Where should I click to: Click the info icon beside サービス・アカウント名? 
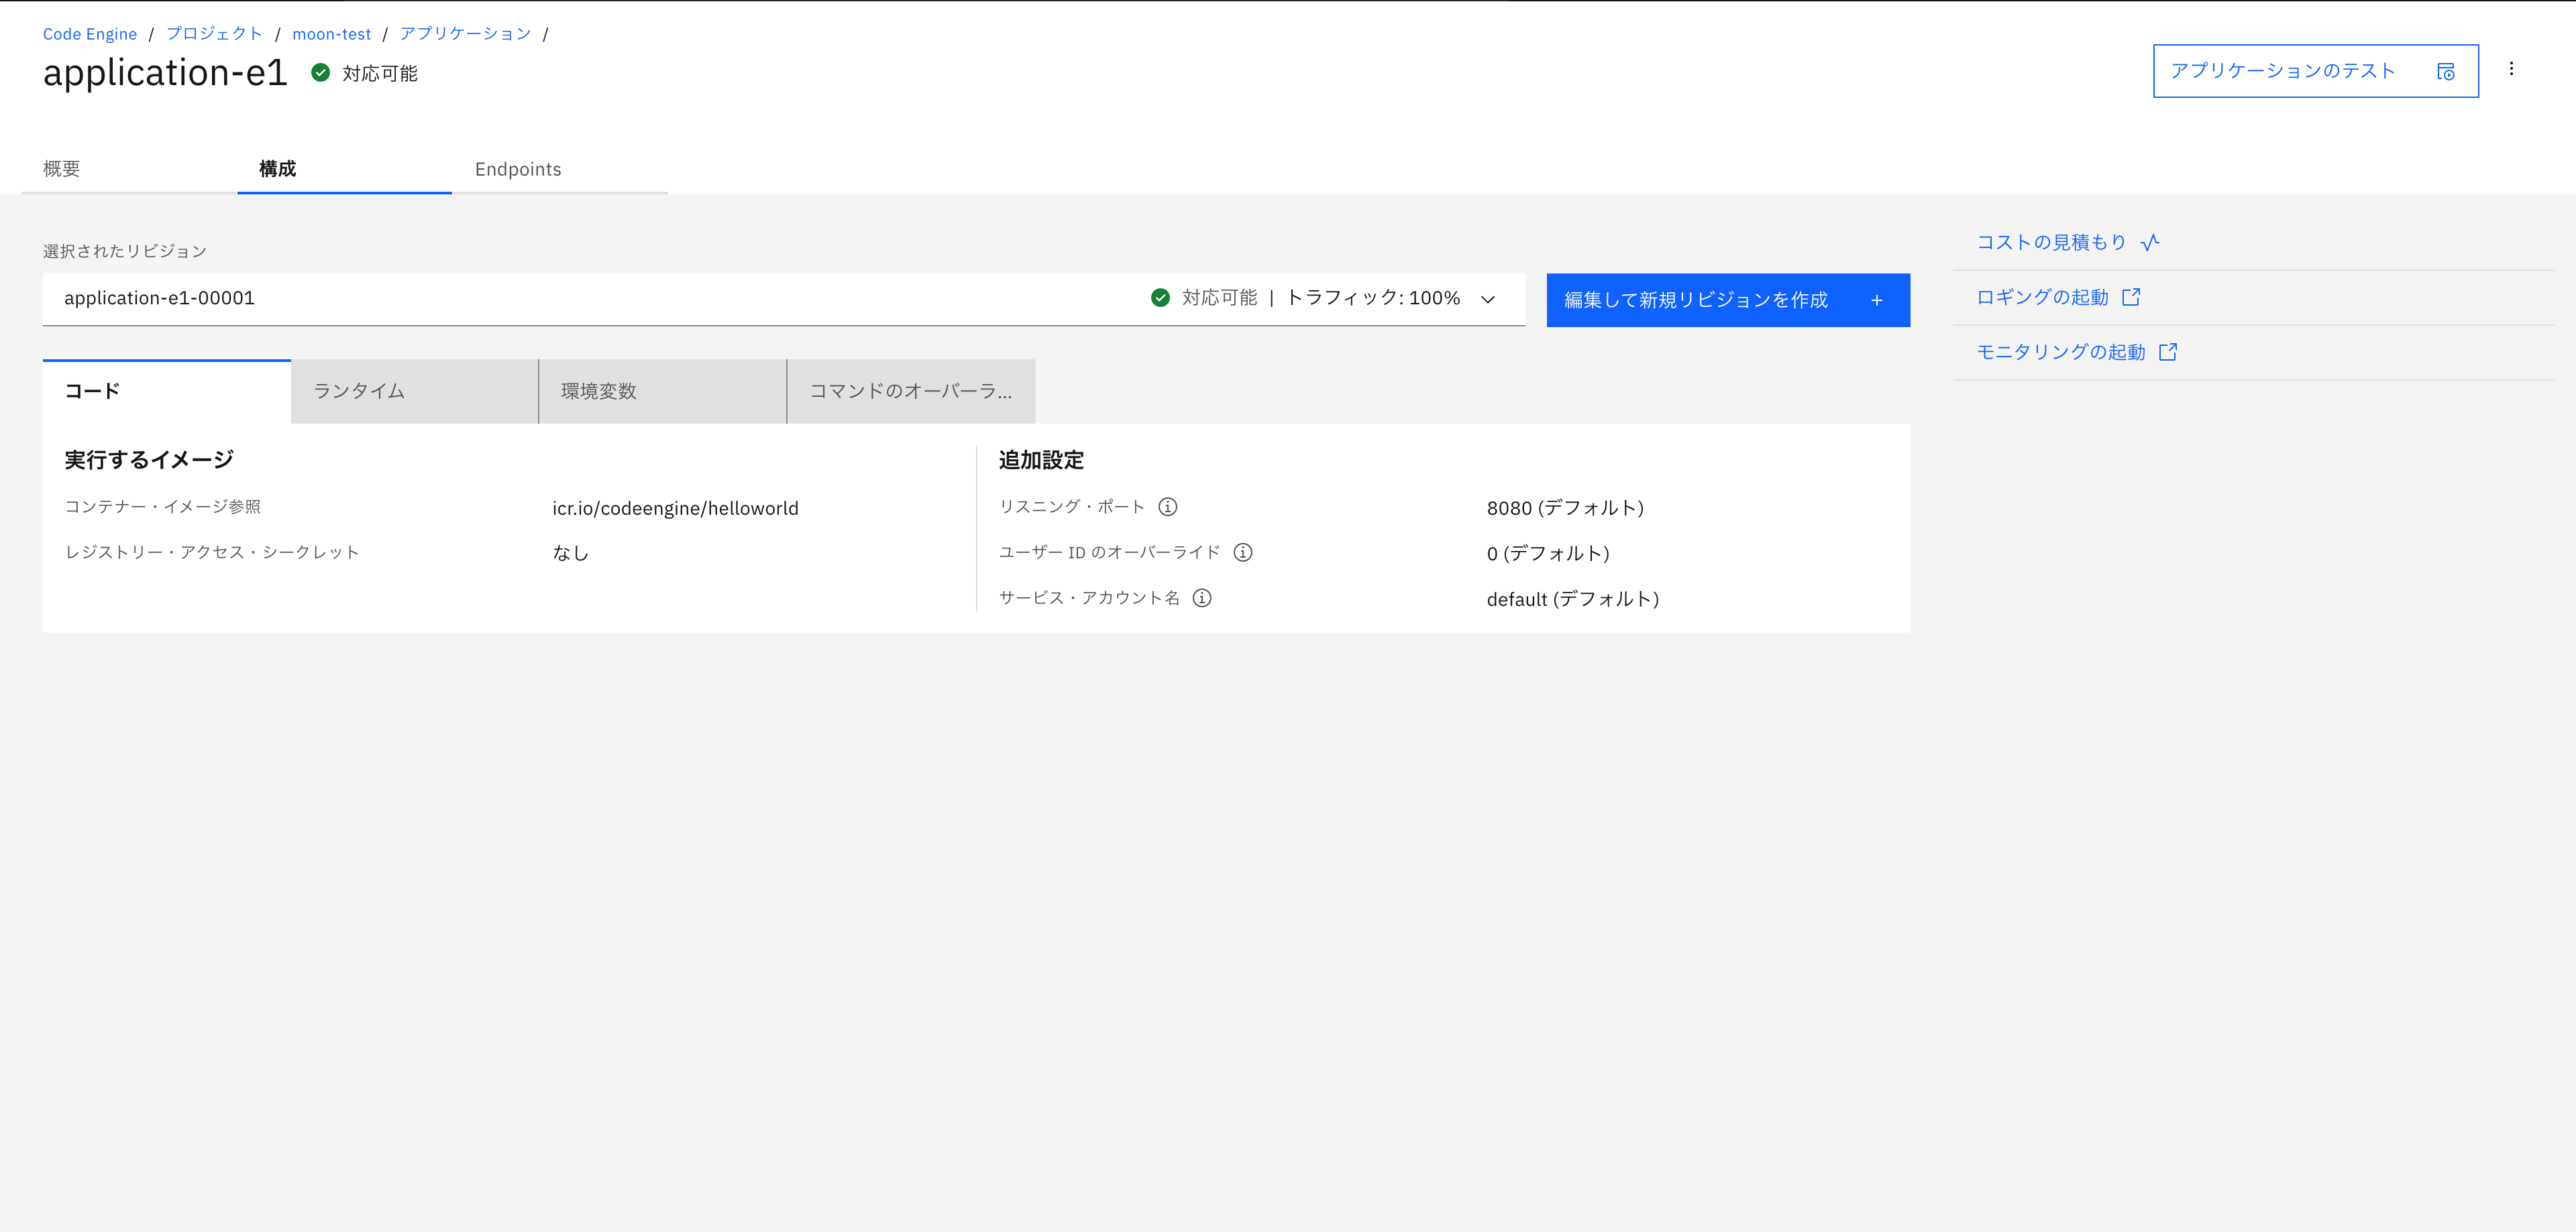(x=1203, y=599)
